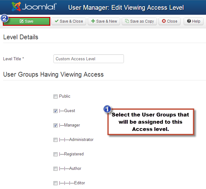Screen dimensions: 206x189
Task: Enable the Public group checkbox
Action: (x=55, y=96)
